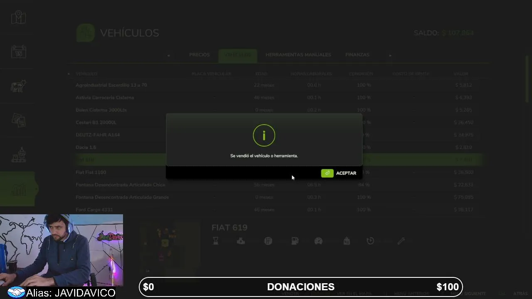Open the contracts page with the documents icon
The image size is (532, 299).
pyautogui.click(x=18, y=120)
